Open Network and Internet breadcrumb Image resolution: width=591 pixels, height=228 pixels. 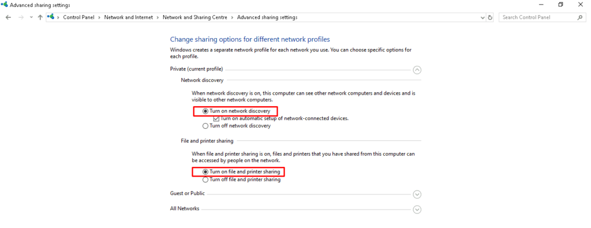click(x=129, y=17)
